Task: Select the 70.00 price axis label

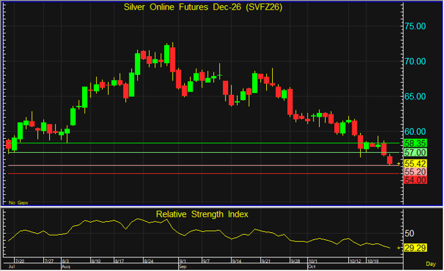Action: [x=415, y=61]
